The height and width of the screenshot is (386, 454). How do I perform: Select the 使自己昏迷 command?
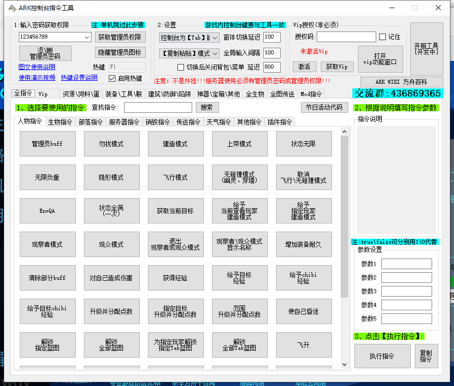tap(304, 312)
